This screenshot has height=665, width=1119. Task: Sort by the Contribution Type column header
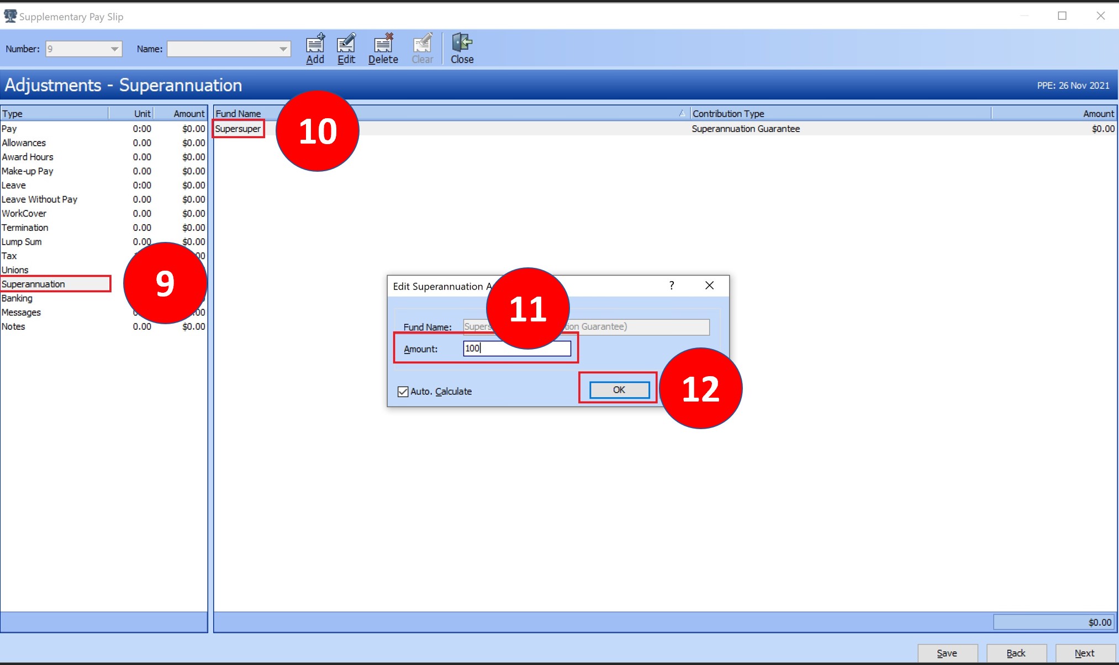point(841,114)
